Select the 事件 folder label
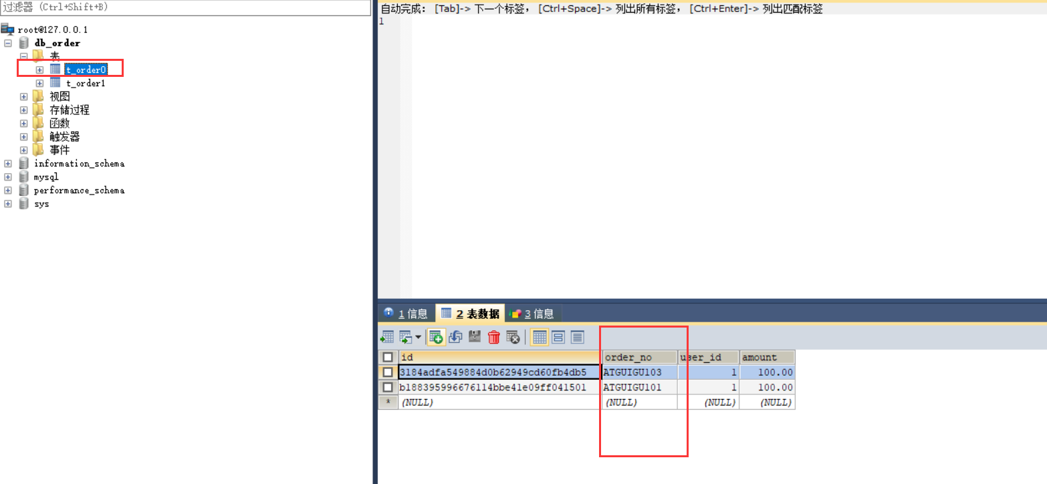1047x484 pixels. tap(60, 150)
